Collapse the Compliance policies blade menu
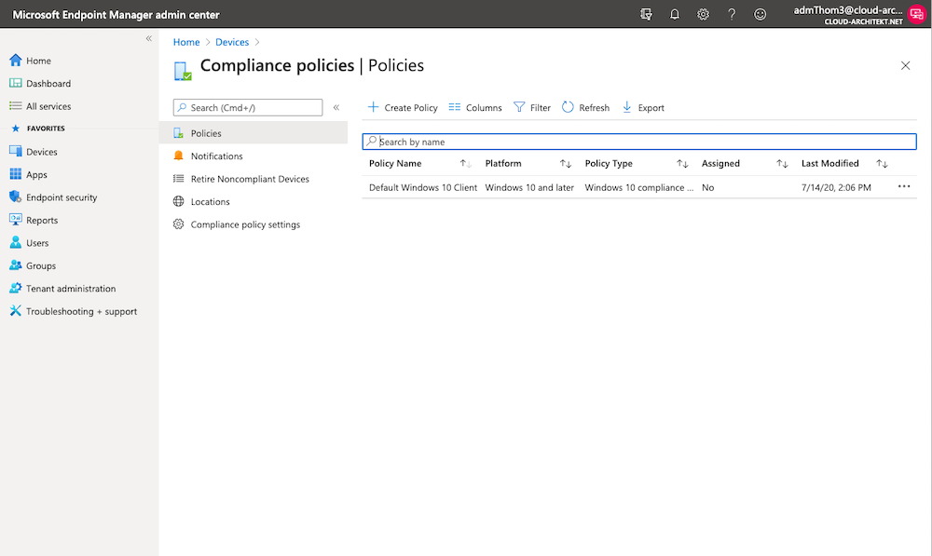This screenshot has width=932, height=556. (x=336, y=107)
